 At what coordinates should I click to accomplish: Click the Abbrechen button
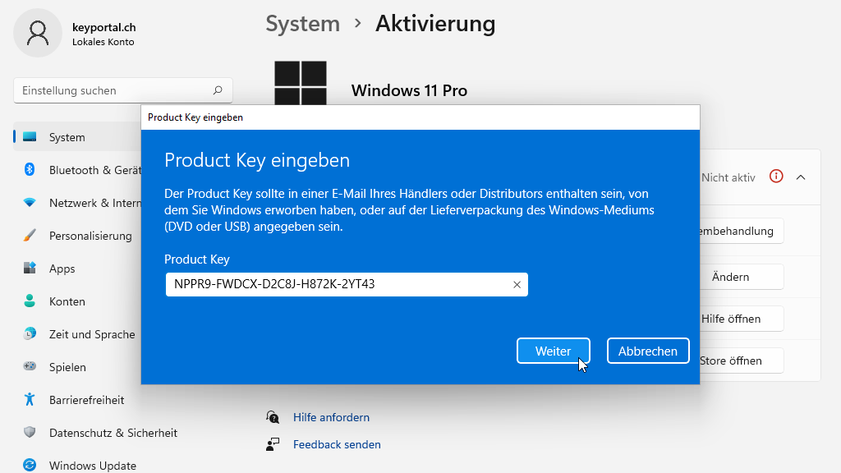pos(647,351)
